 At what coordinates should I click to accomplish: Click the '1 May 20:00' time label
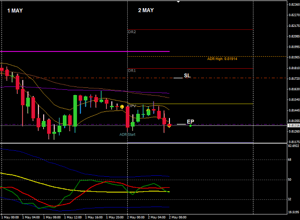115,217
